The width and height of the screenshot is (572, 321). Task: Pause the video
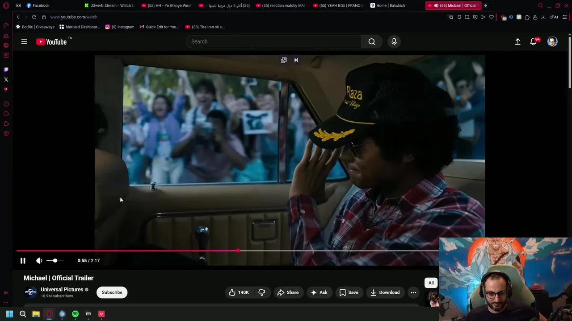tap(23, 260)
